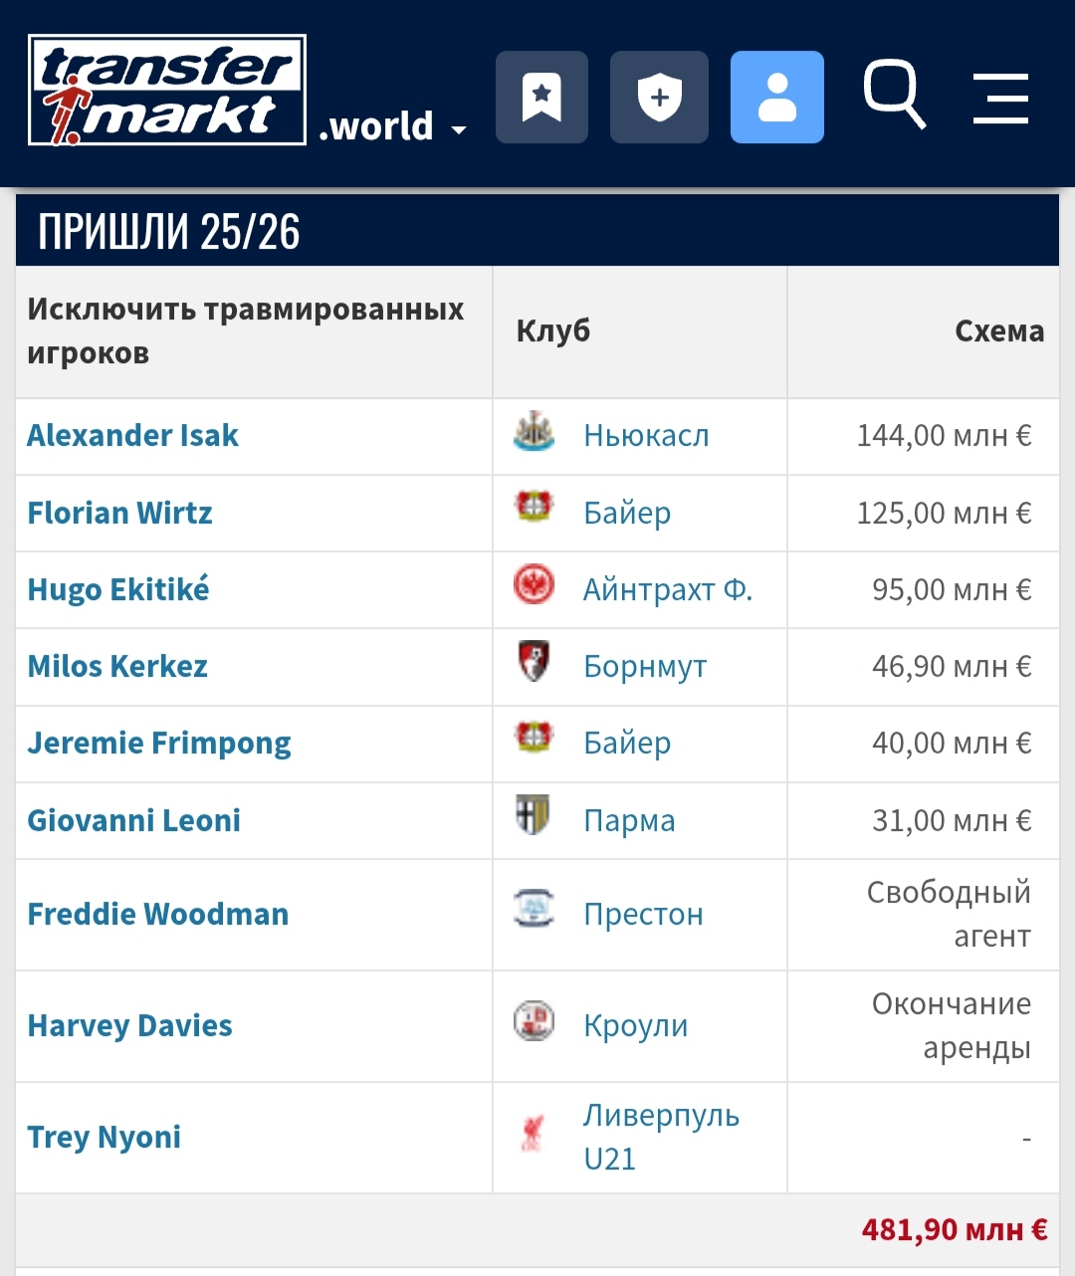The image size is (1075, 1276).
Task: Open Trey Nyoni player page
Action: coord(104,1138)
